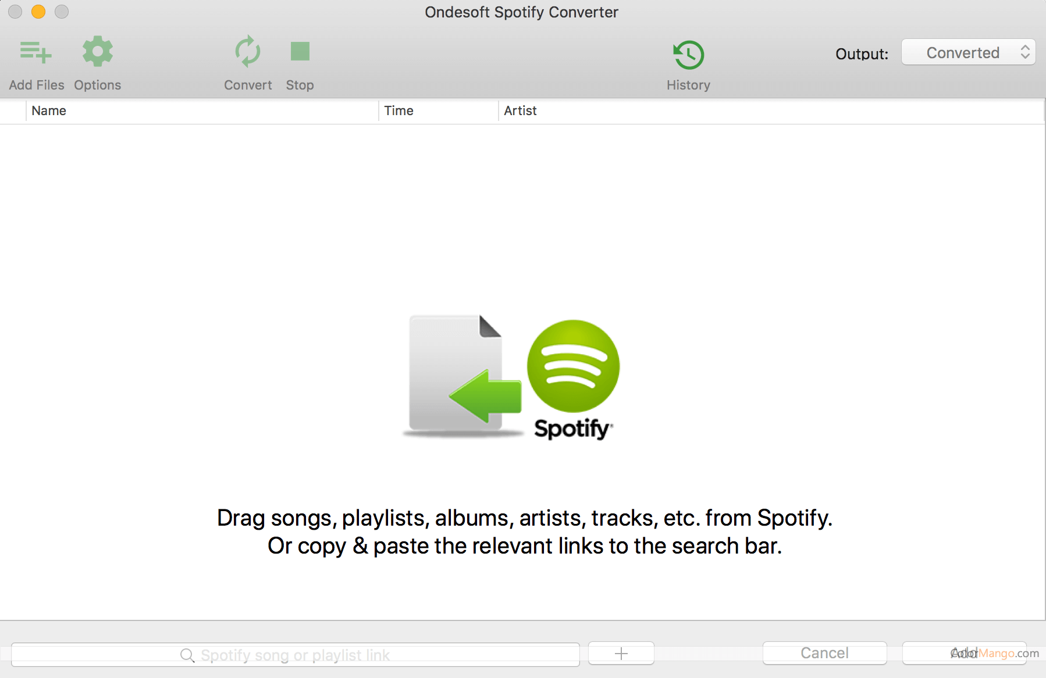Open Options with the gear icon
Image resolution: width=1046 pixels, height=678 pixels.
(x=97, y=52)
